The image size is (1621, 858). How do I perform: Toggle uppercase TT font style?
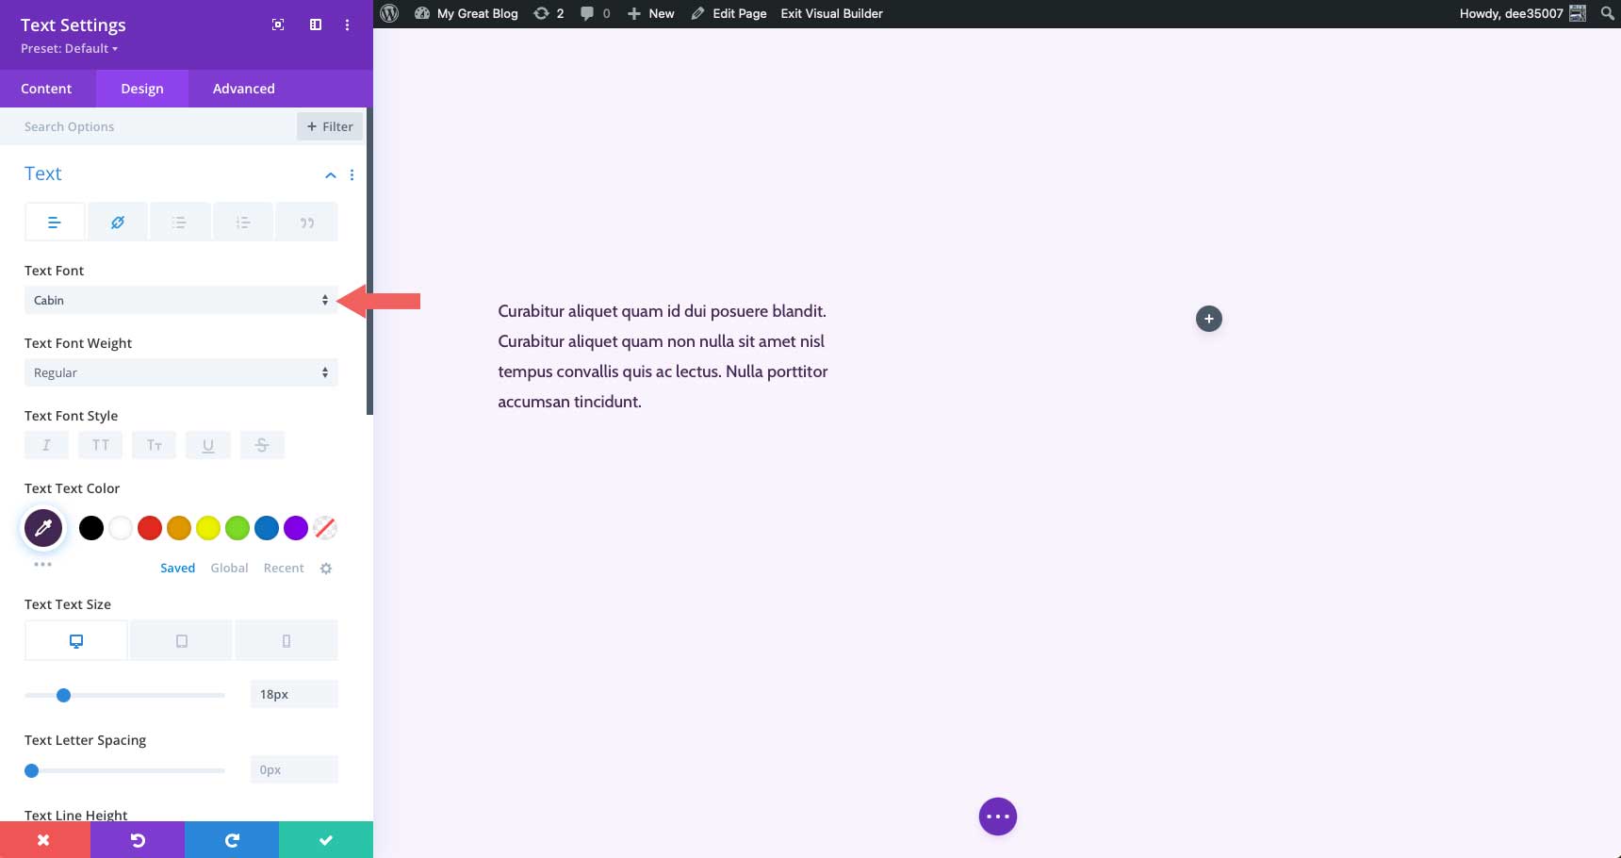pyautogui.click(x=100, y=444)
